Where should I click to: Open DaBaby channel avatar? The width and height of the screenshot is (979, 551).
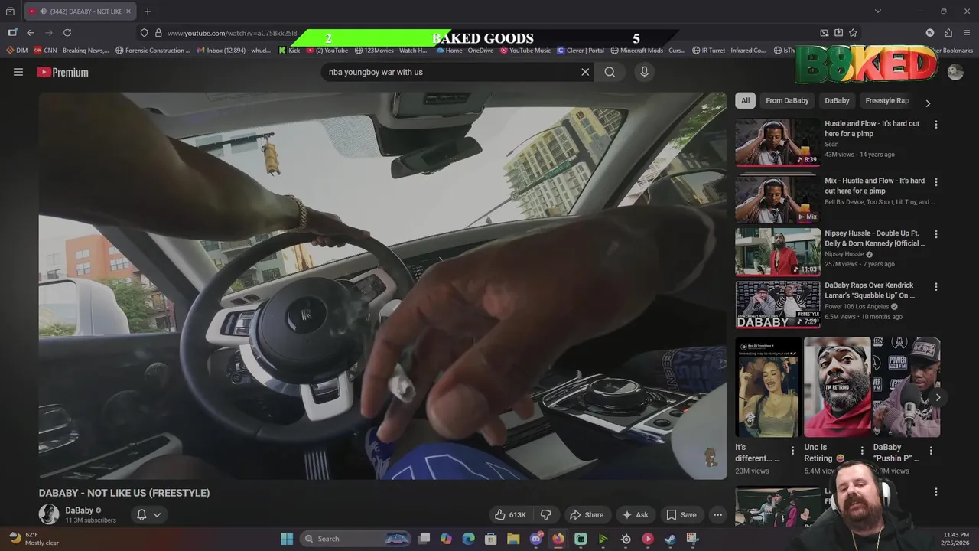49,514
